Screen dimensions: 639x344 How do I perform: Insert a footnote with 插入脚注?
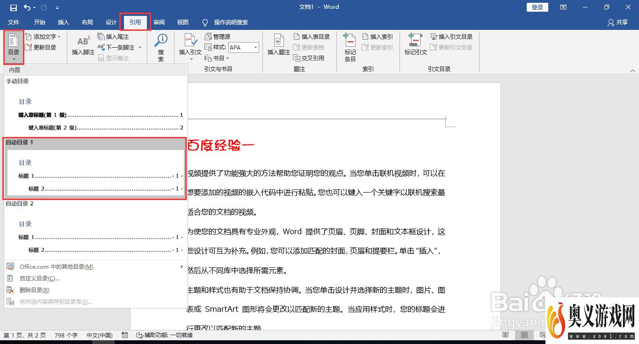(x=83, y=46)
